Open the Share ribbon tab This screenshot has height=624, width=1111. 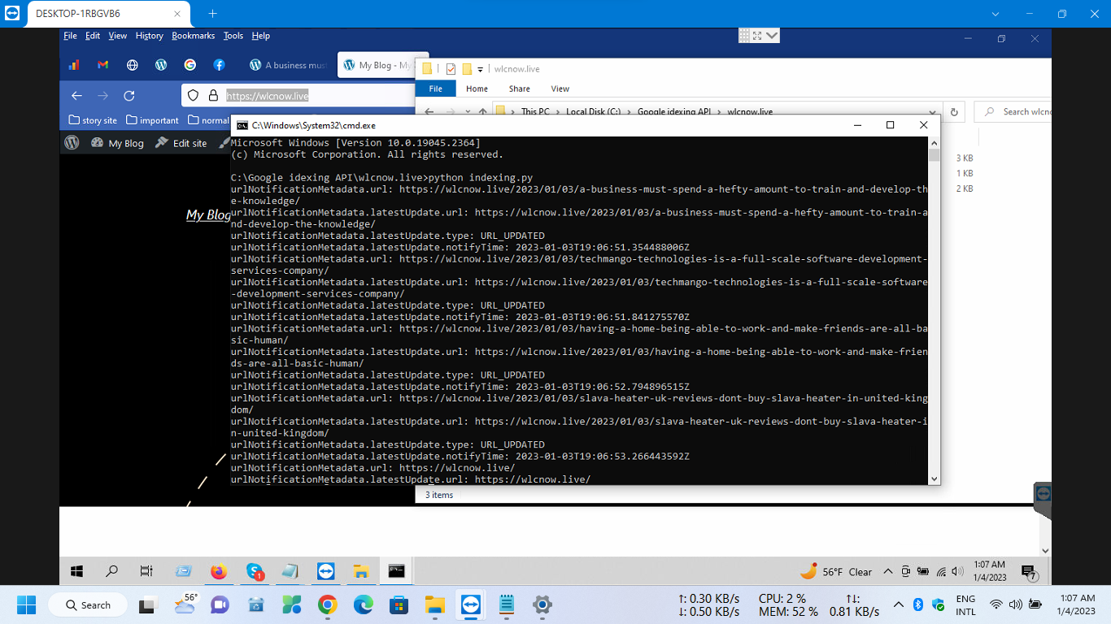[x=519, y=89]
